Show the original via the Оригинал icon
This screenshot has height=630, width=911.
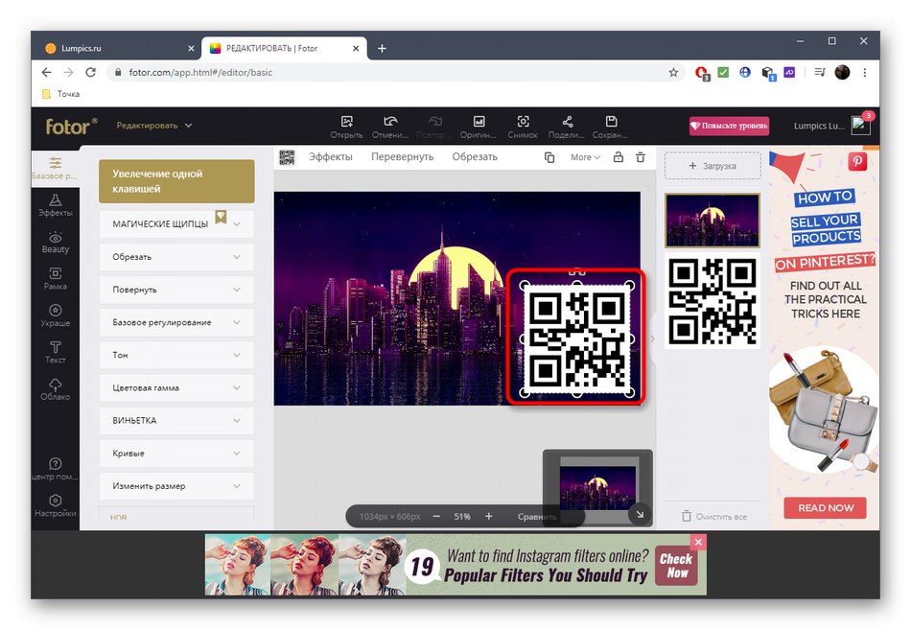point(479,127)
